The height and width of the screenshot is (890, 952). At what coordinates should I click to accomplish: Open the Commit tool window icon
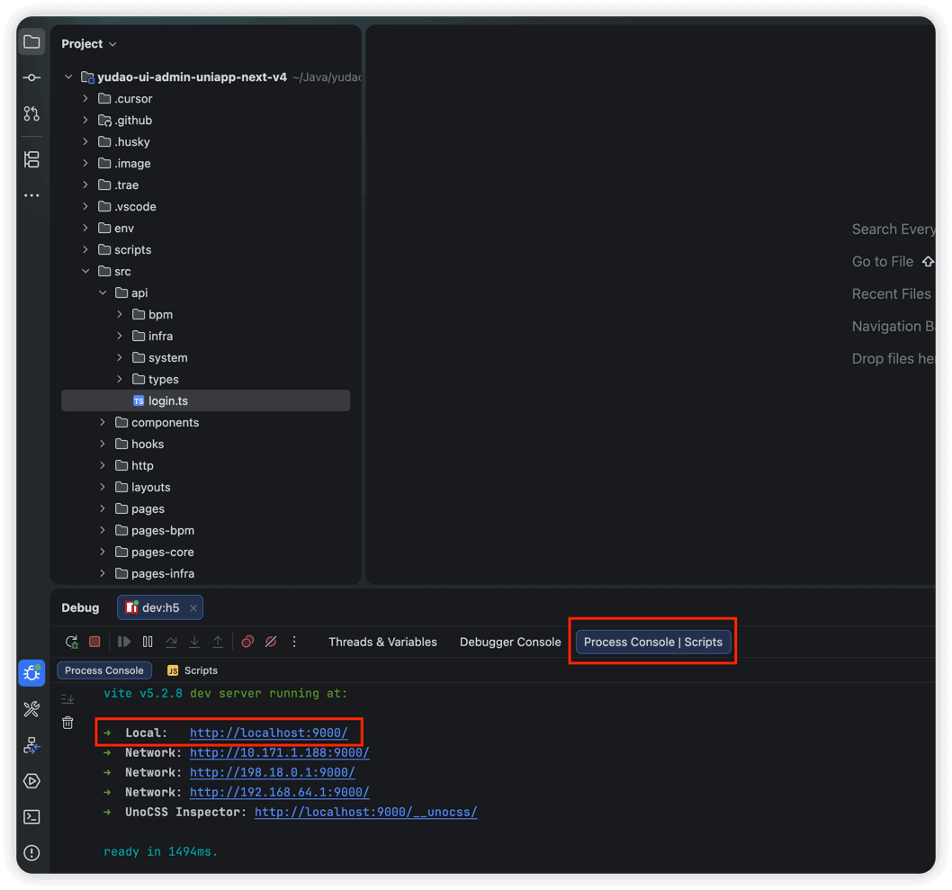(31, 78)
